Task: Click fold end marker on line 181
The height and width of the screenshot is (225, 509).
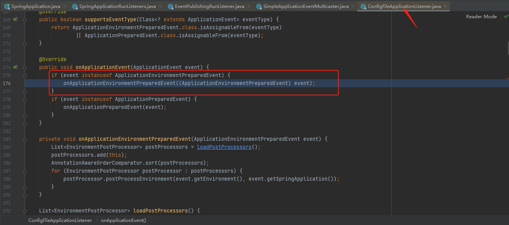Action: click(25, 123)
